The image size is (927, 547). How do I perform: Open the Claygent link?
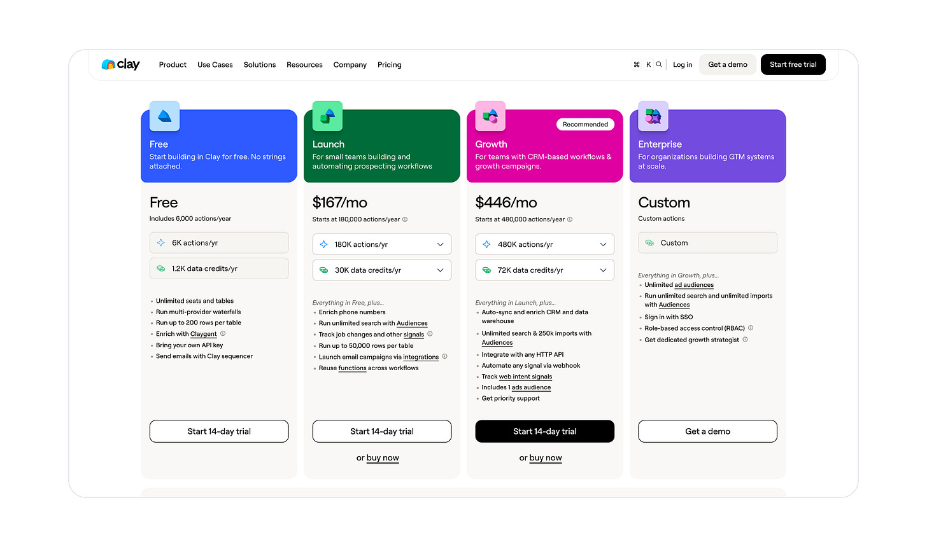click(204, 334)
